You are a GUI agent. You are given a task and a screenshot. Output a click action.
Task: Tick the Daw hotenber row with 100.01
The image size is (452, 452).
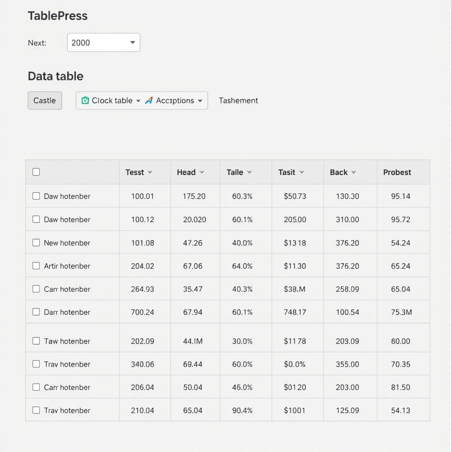36,196
